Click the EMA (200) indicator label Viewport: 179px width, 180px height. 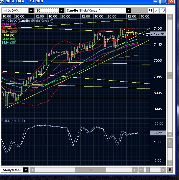coord(10,32)
